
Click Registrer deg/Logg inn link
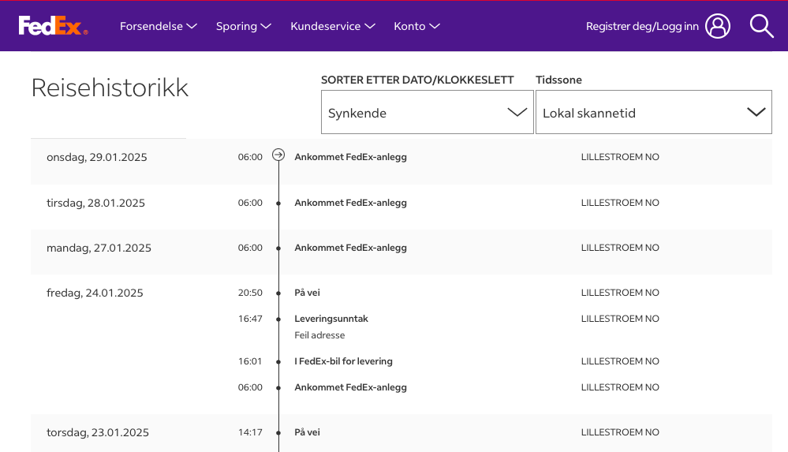click(642, 26)
